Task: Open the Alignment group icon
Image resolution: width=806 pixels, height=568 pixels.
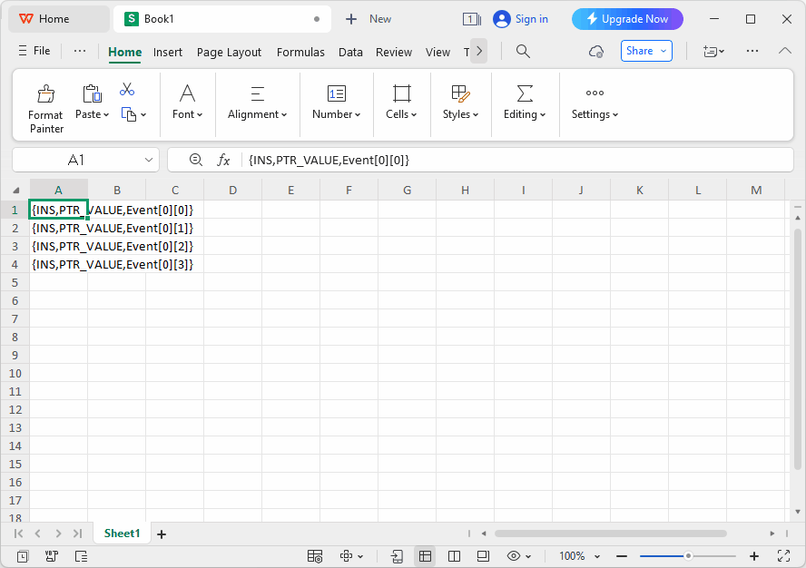Action: 257,93
